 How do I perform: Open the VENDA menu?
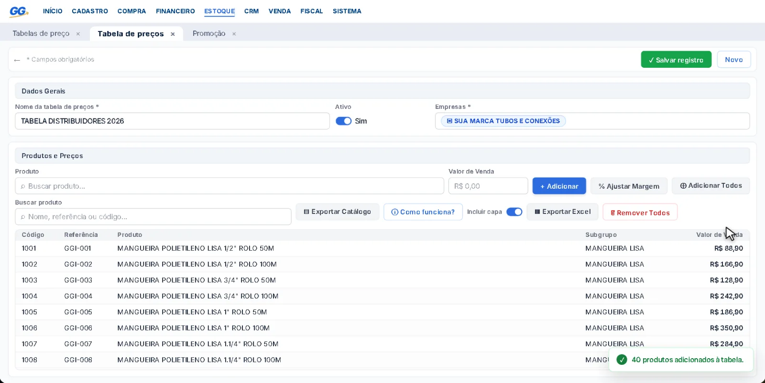tap(280, 11)
